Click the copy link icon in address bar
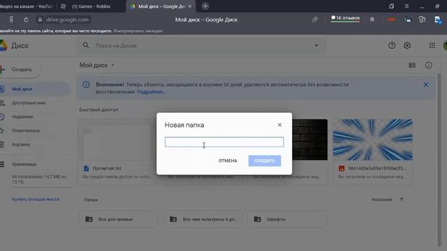 coord(315,20)
